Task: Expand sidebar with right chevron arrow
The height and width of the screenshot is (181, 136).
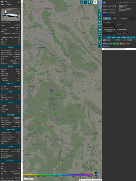Action: coord(100,2)
